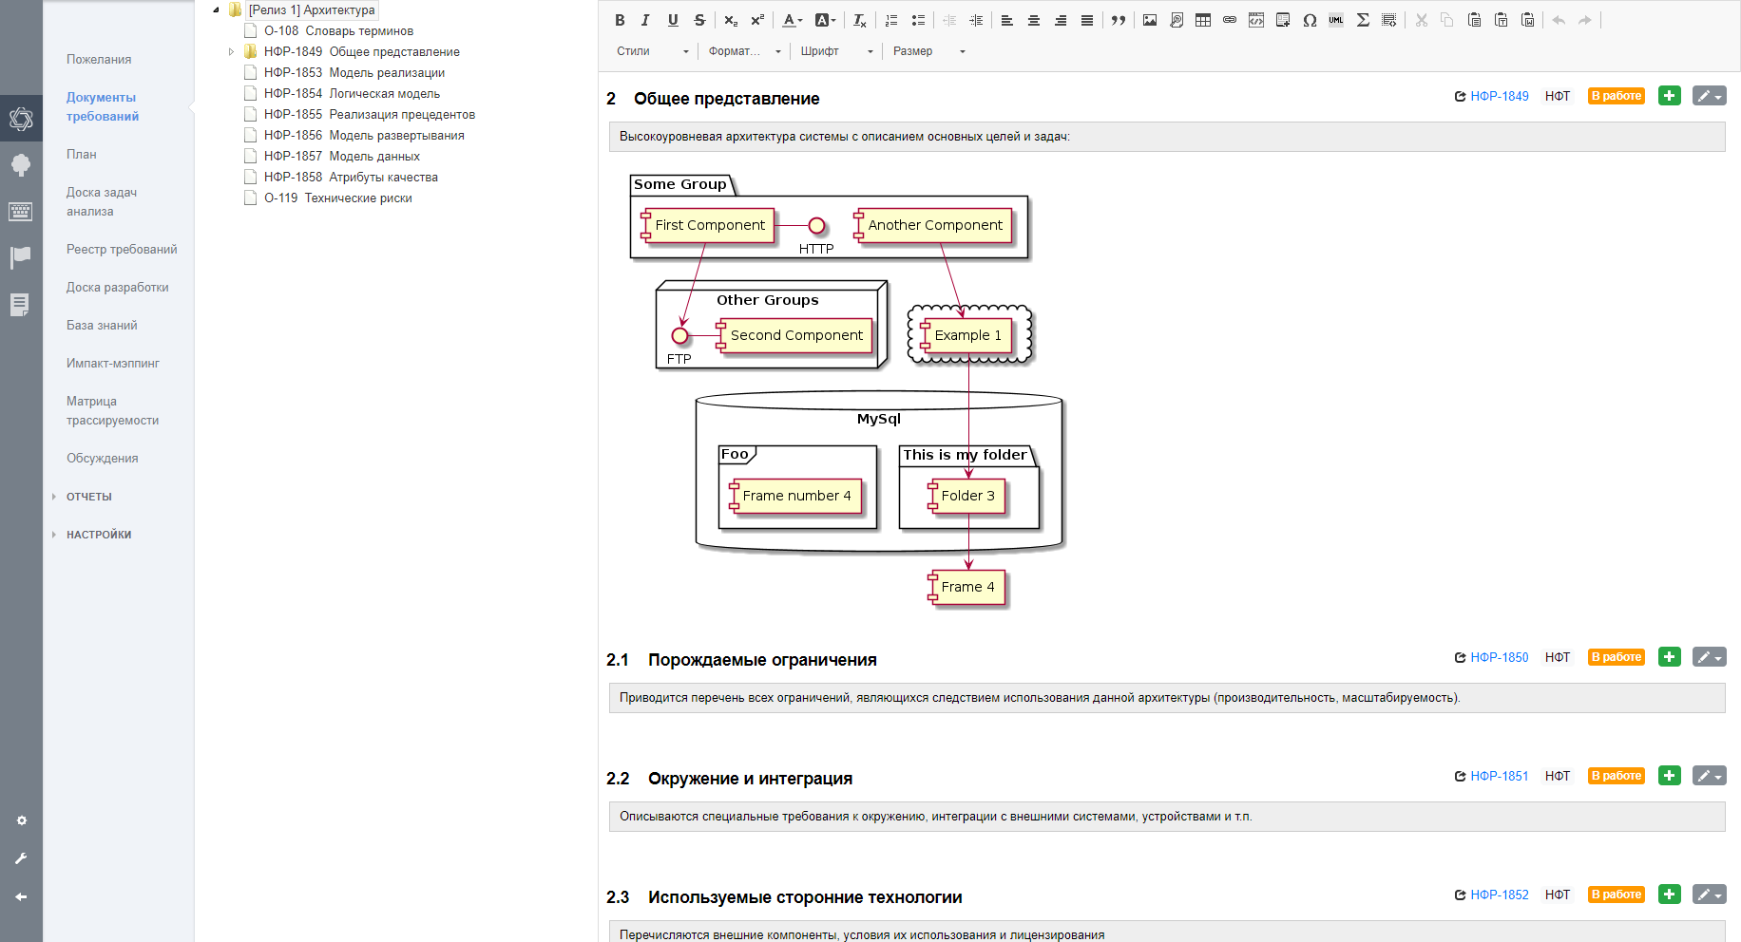1741x942 pixels.
Task: Open the Стили dropdown
Action: [652, 51]
